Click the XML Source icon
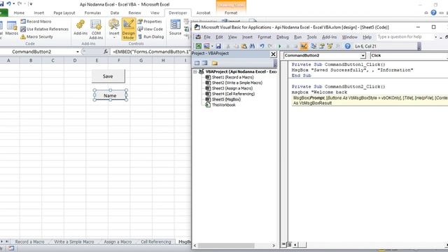 click(175, 27)
